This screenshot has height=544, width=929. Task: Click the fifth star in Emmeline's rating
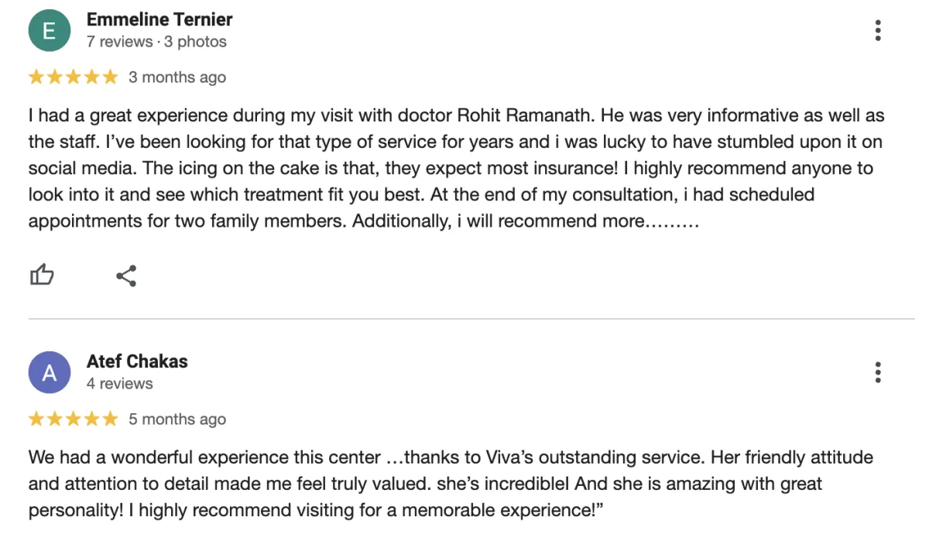click(x=110, y=77)
